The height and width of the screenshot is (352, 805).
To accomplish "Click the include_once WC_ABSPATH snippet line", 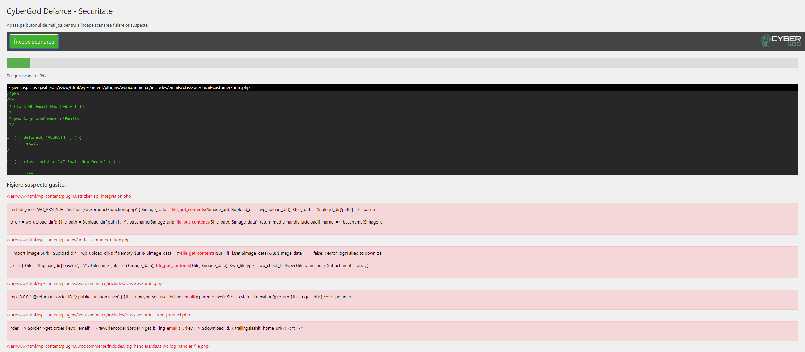I will (193, 210).
